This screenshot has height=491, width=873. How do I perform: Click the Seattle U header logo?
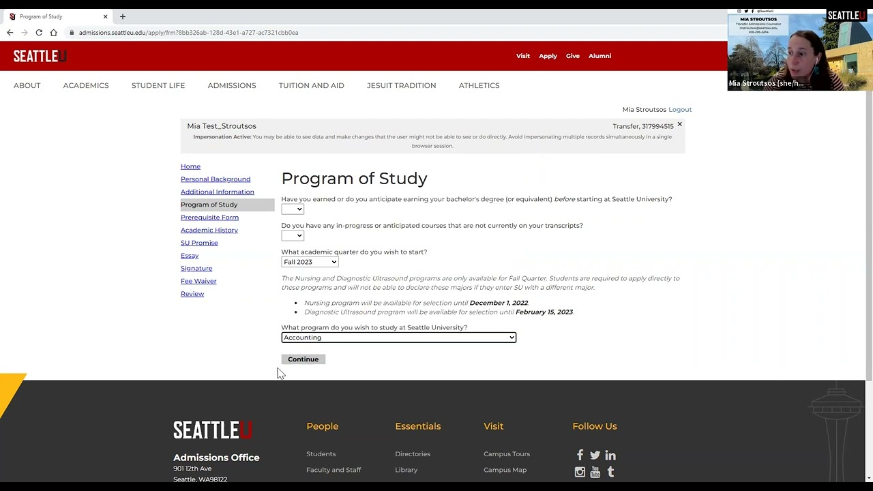(x=40, y=56)
